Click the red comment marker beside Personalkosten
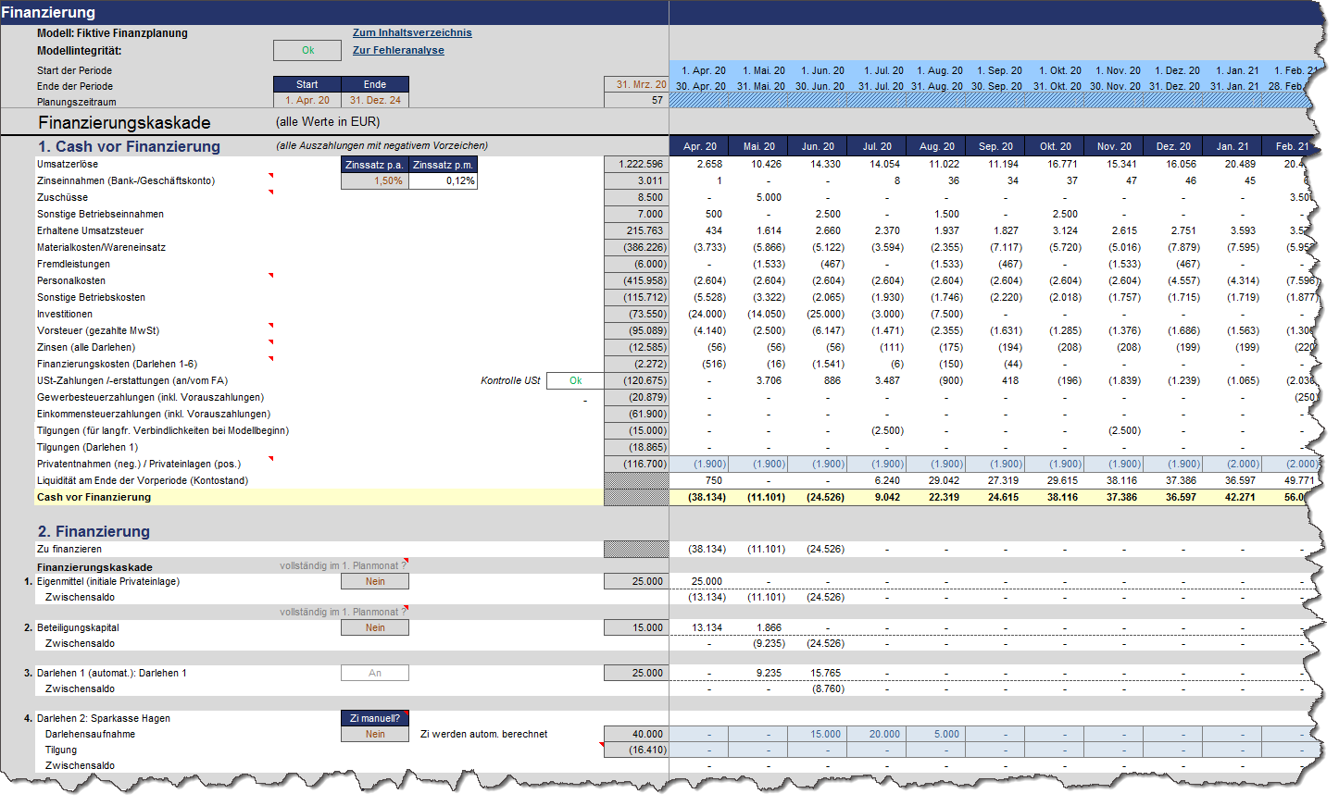 [x=270, y=275]
